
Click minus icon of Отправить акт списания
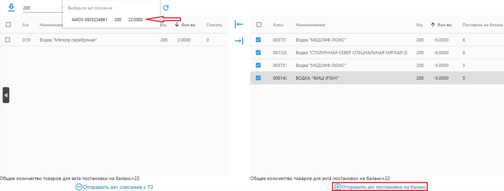pyautogui.click(x=79, y=187)
